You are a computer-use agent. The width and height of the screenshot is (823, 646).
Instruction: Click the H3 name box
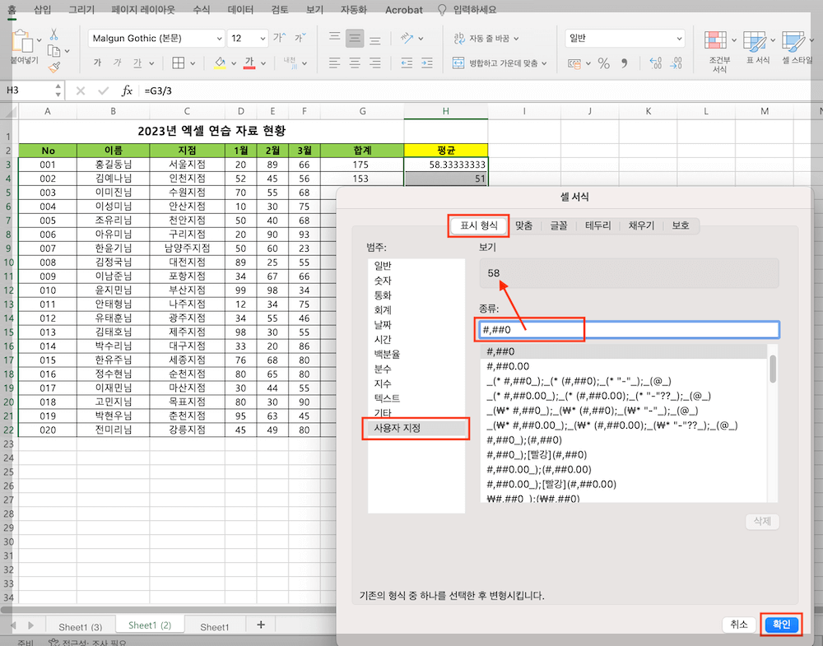[27, 91]
